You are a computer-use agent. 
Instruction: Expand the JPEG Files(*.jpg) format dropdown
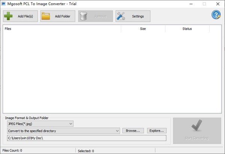[x=40, y=124]
